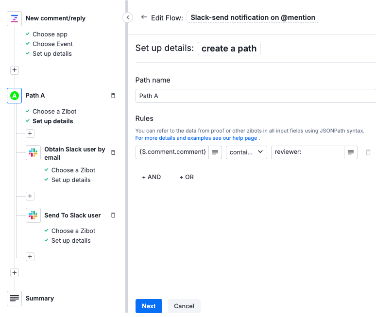
Task: Delete the Obtain Slack user by email step
Action: [x=113, y=152]
